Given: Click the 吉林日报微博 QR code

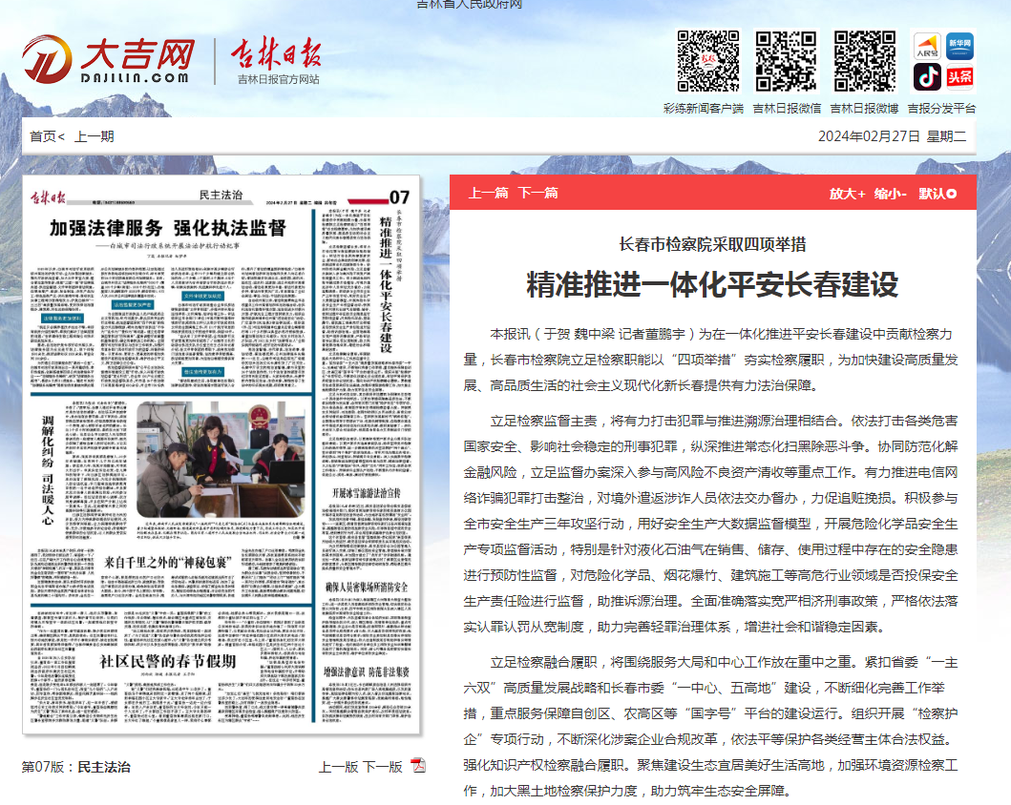Looking at the screenshot, I should [x=861, y=60].
